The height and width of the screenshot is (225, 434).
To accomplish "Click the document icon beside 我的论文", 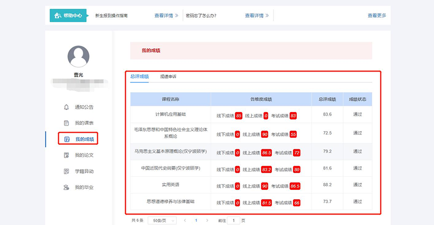I will [67, 155].
